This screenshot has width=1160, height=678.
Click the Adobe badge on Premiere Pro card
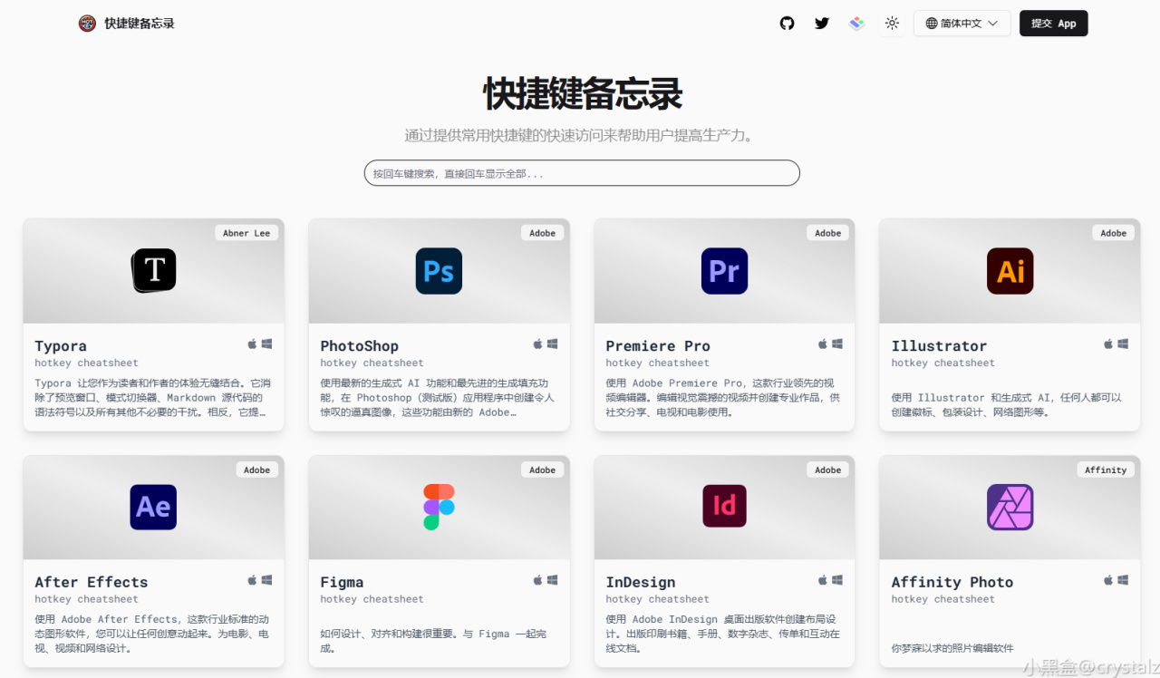point(828,233)
